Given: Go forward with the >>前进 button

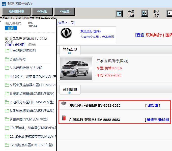Looking at the screenshot, I should point(65,11).
